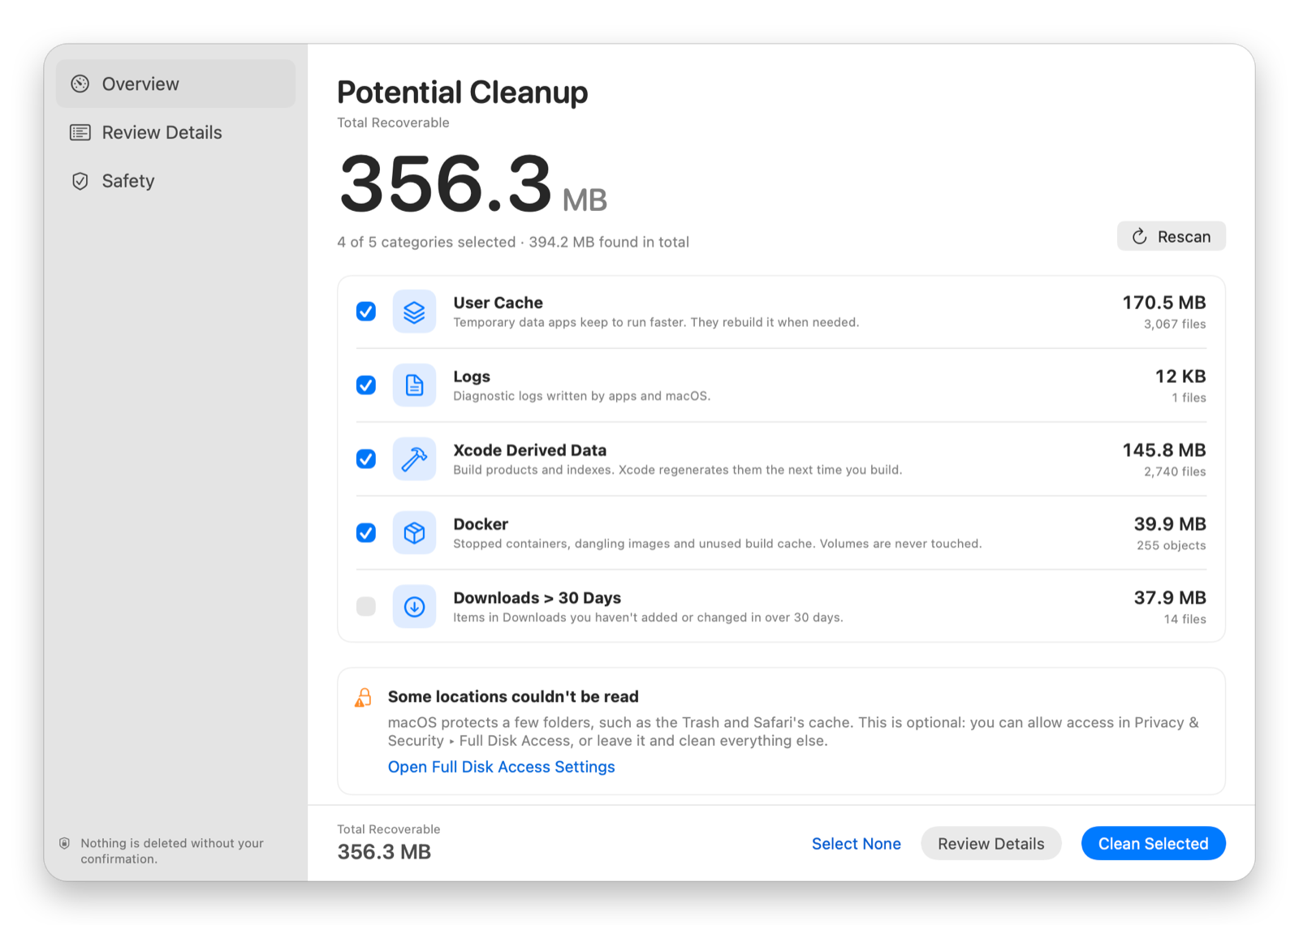Uncheck the Logs checkbox
The width and height of the screenshot is (1299, 925).
click(x=366, y=385)
